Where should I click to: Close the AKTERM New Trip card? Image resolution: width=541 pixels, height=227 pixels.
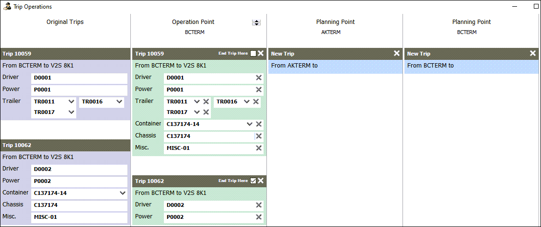tap(397, 53)
